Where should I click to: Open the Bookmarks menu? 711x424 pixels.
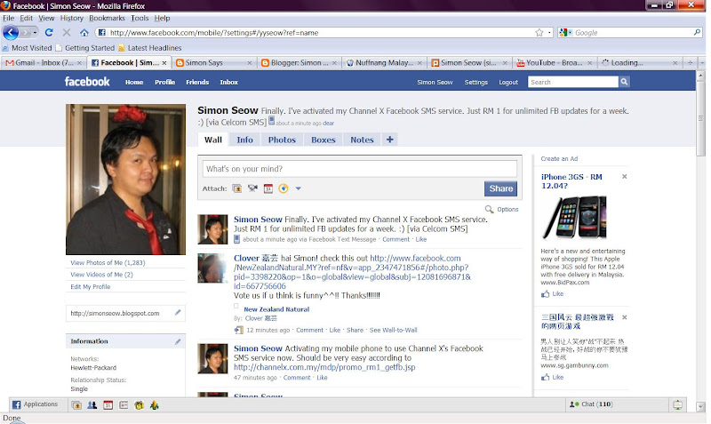coord(107,18)
